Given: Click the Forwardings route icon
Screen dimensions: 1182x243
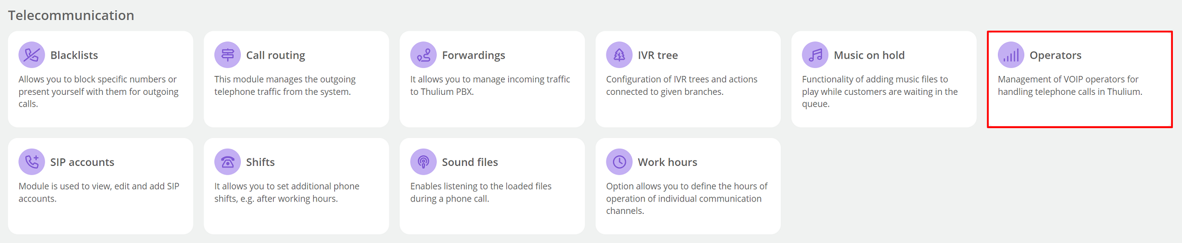Looking at the screenshot, I should pyautogui.click(x=423, y=55).
